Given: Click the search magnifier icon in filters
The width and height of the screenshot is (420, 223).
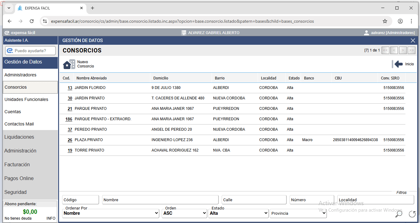Looking at the screenshot, I should (x=399, y=214).
